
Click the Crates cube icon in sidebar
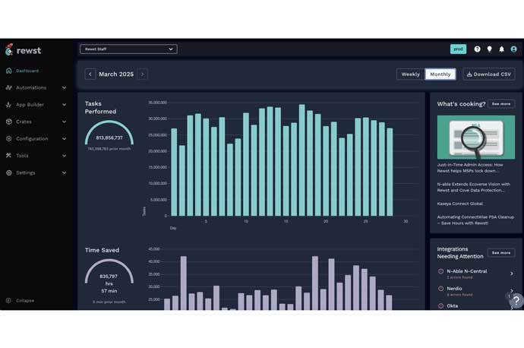(x=9, y=122)
